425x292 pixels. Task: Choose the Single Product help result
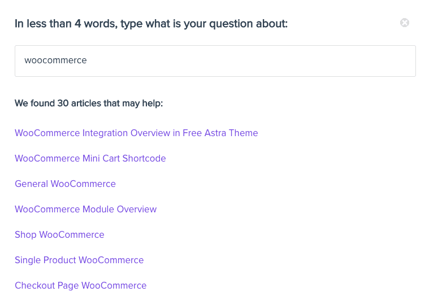[79, 260]
